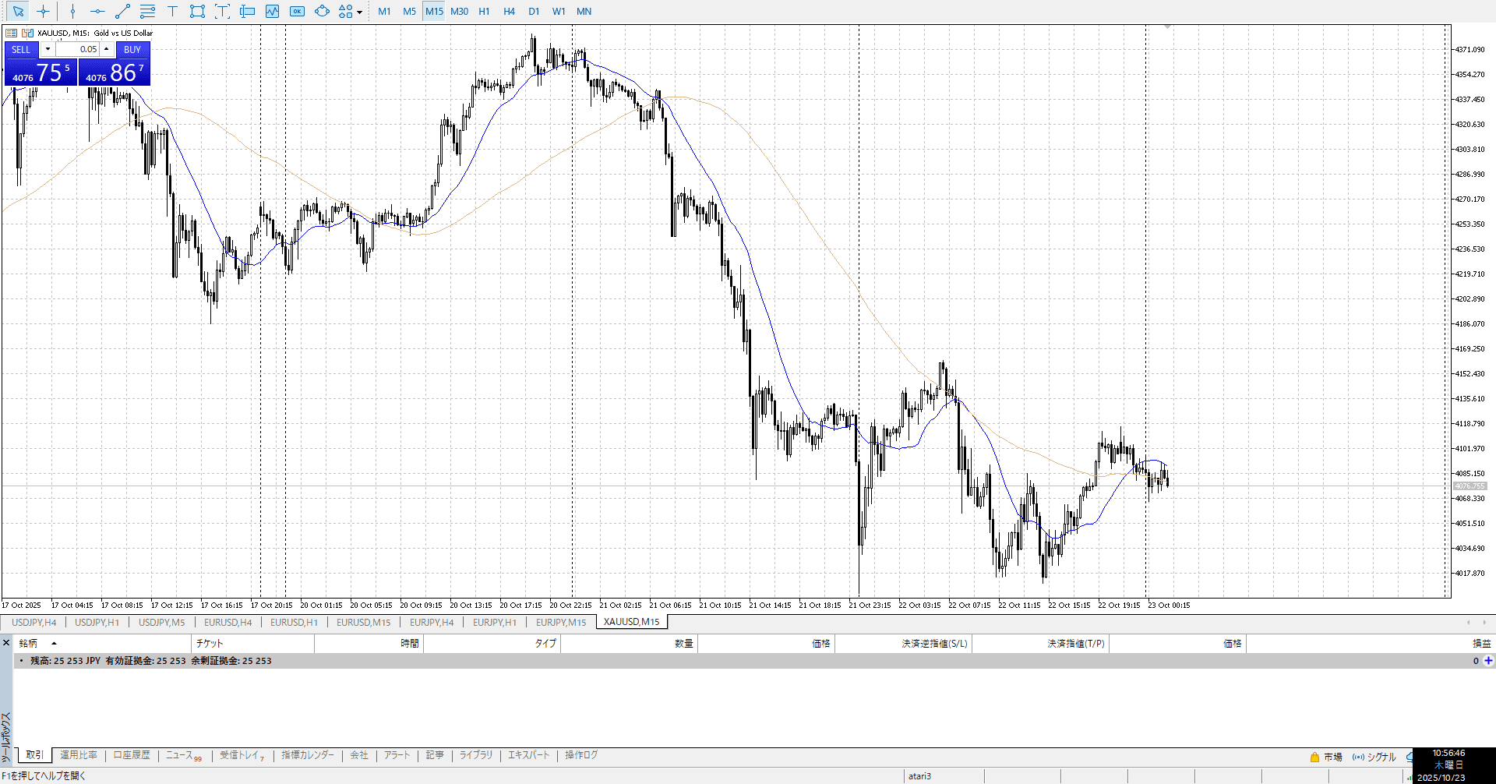This screenshot has width=1496, height=784.
Task: Switch chart to D1 timeframe
Action: tap(534, 11)
